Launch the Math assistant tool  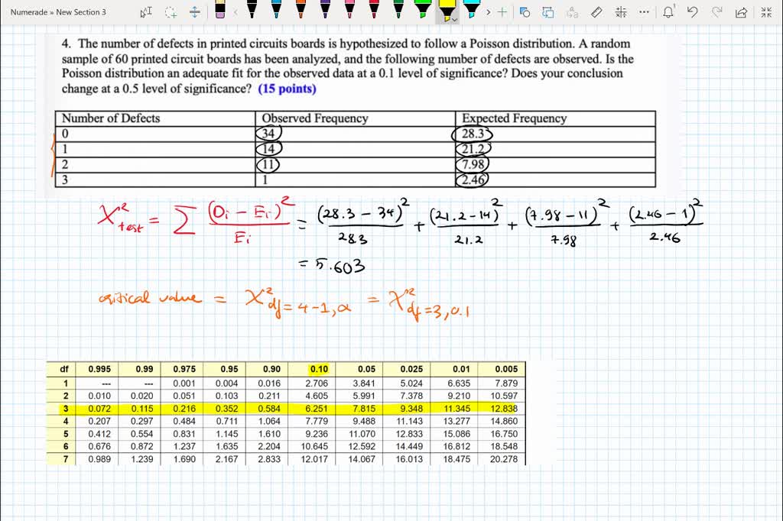click(x=622, y=11)
